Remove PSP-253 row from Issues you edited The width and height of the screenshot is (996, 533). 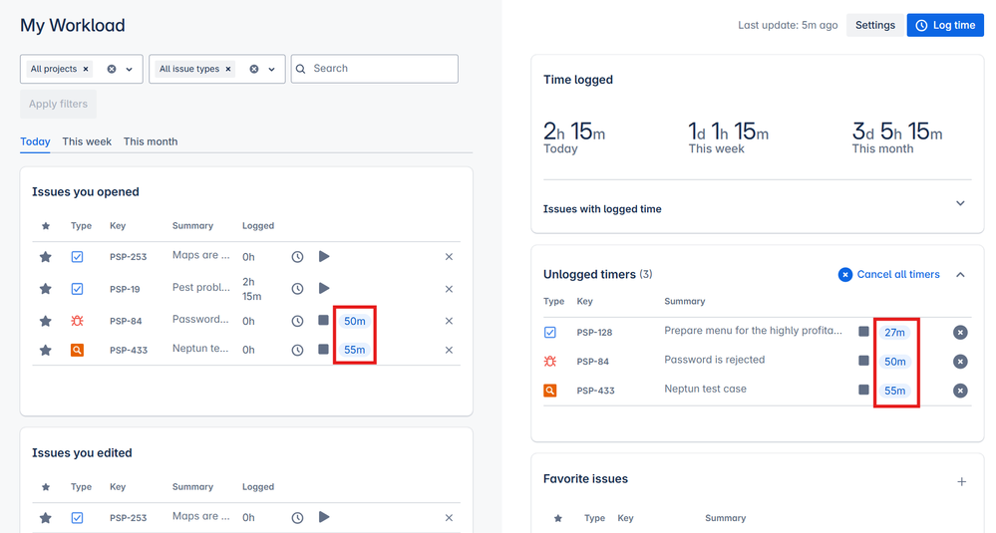click(449, 518)
